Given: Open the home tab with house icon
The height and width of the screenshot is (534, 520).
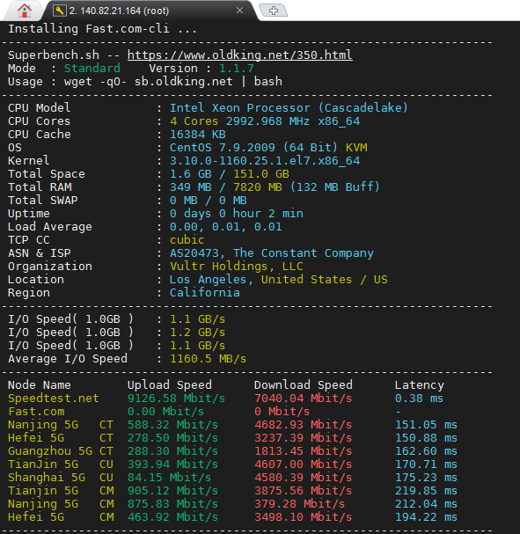Looking at the screenshot, I should pos(24,11).
